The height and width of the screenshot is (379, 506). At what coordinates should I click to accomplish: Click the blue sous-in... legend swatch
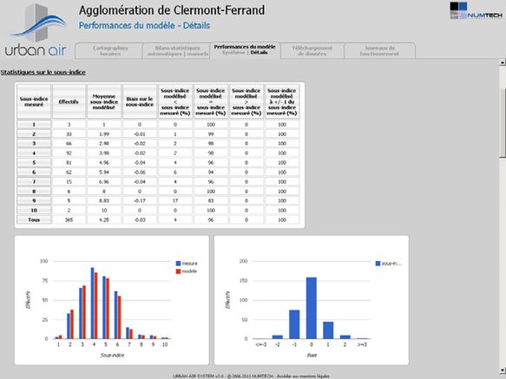click(x=378, y=264)
